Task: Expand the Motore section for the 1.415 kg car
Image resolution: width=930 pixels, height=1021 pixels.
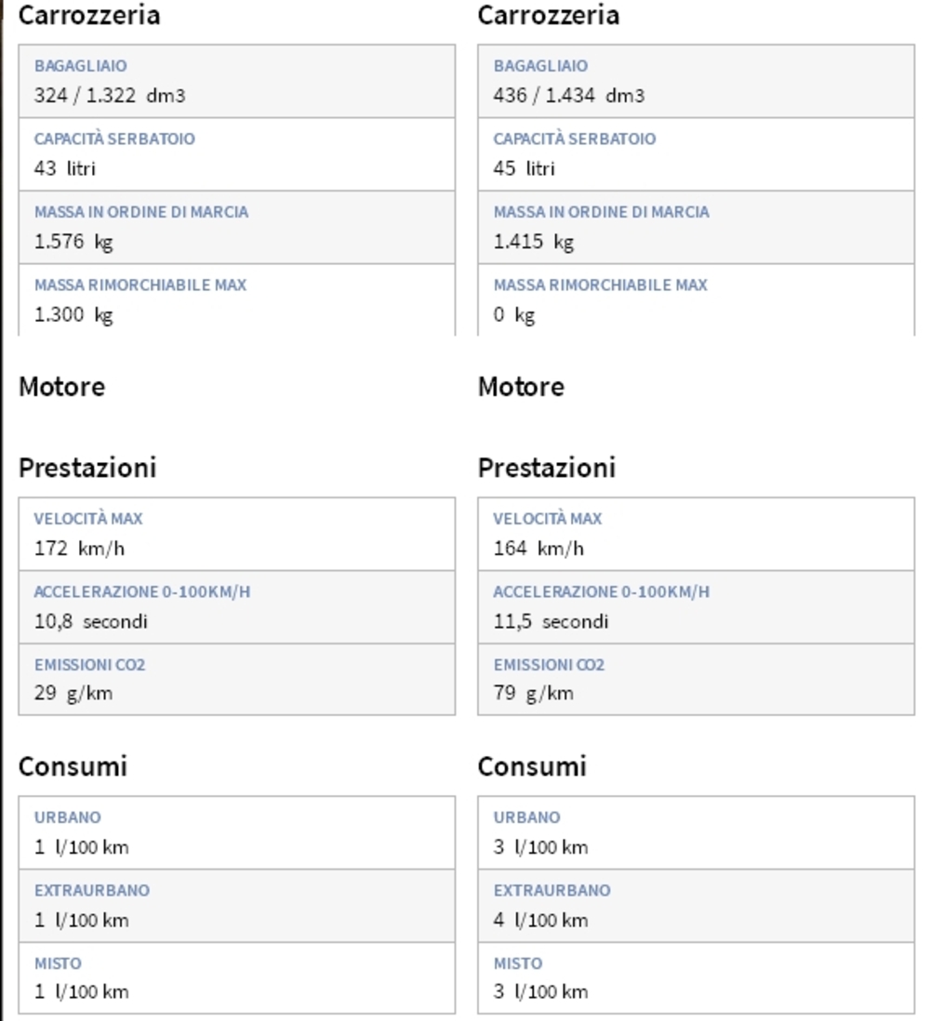Action: [521, 387]
